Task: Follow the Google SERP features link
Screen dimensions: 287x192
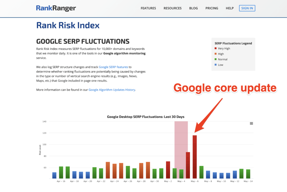Action: 113,67
